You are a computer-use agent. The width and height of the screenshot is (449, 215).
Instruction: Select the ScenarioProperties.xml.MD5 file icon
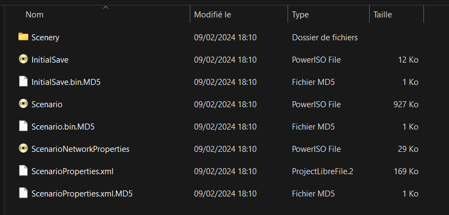23,194
